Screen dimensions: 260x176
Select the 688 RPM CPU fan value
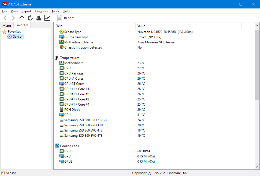click(x=144, y=151)
